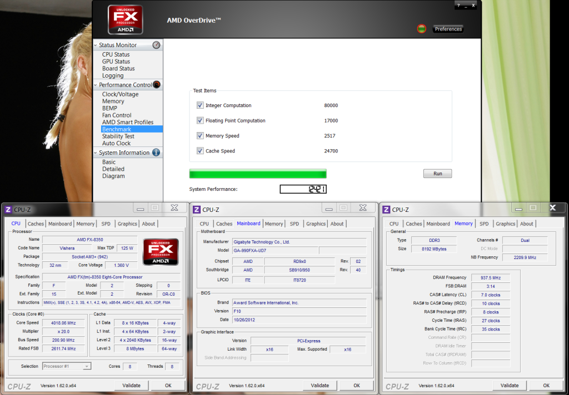
Task: Click the DRAM Frequency 937.5 MHz value
Action: 491,277
